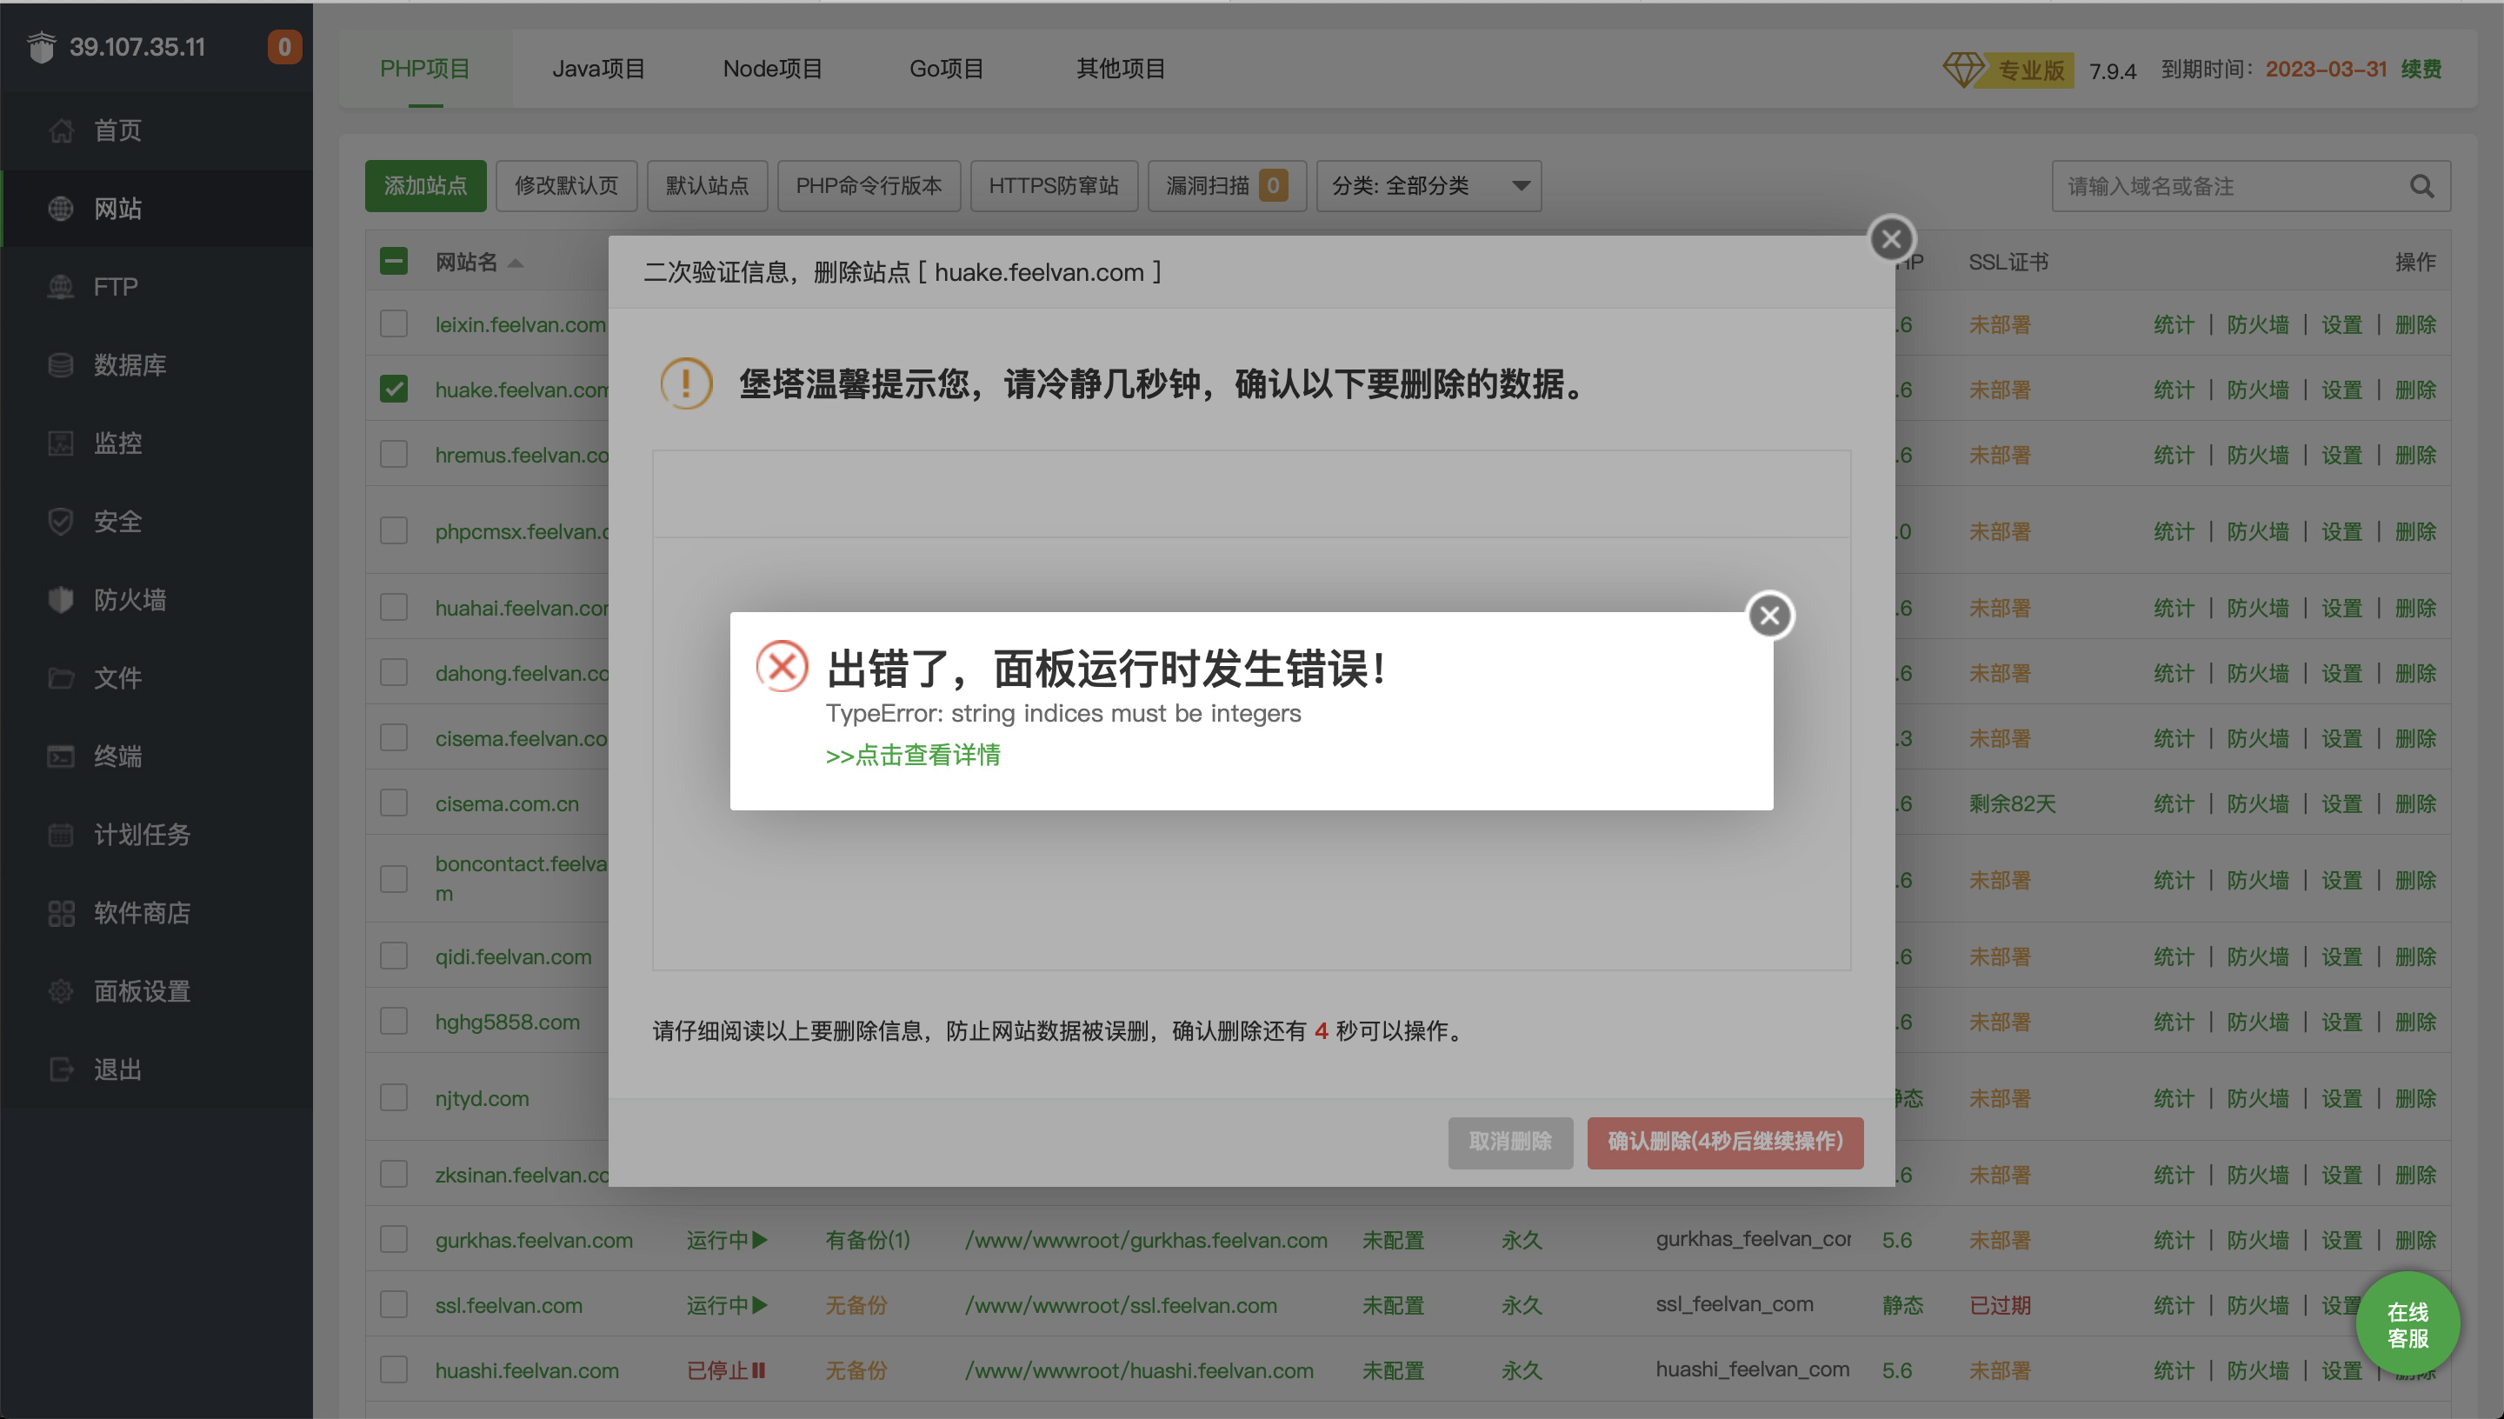Check the njtyd.com row checkbox
The height and width of the screenshot is (1419, 2504).
pyautogui.click(x=394, y=1097)
